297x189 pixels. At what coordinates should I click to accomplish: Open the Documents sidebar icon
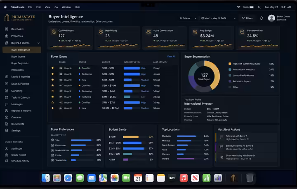pos(7,124)
